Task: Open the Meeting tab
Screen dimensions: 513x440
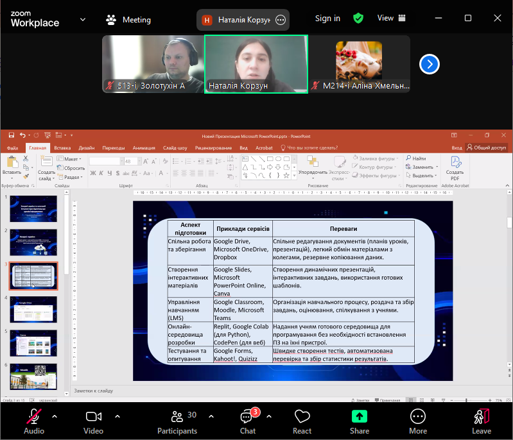Action: [x=129, y=20]
